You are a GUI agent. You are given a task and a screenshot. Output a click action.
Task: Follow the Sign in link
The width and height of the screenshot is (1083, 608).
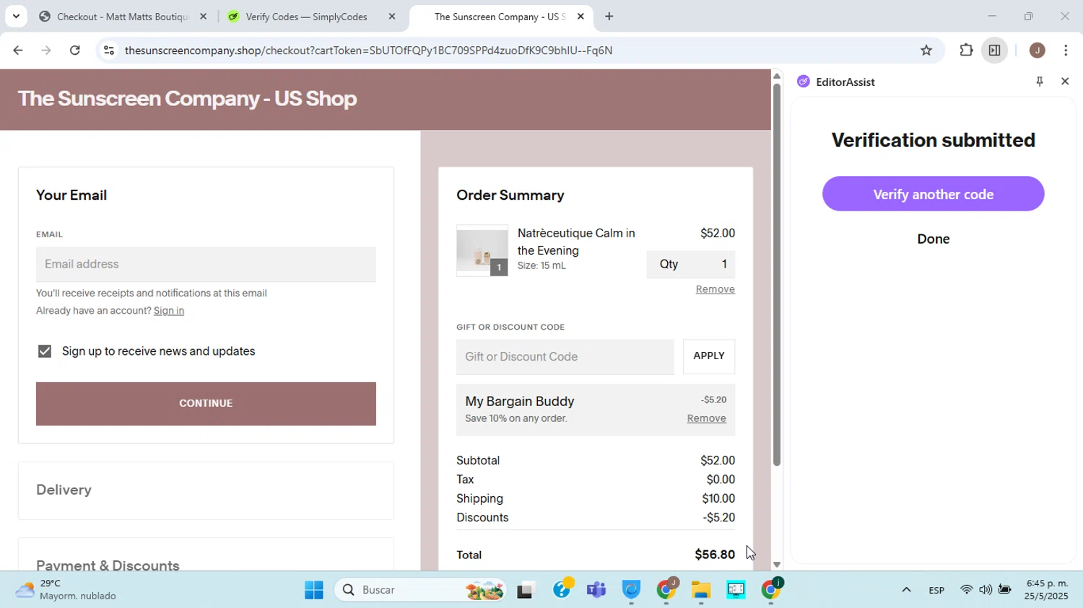click(169, 311)
